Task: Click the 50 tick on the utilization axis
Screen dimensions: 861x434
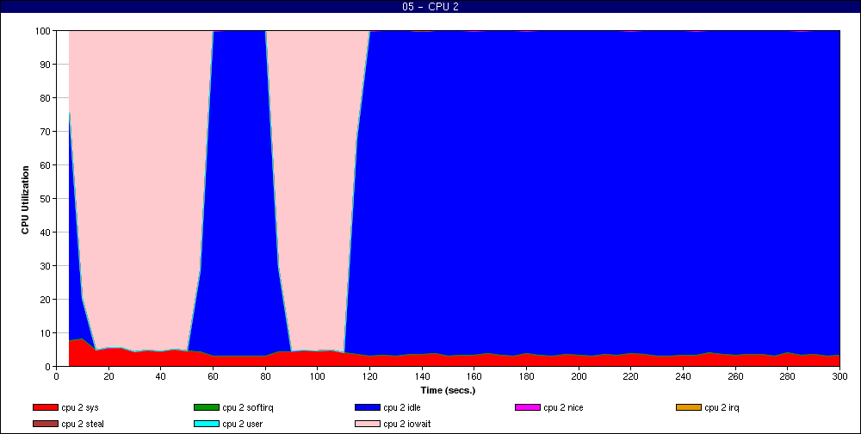Action: tap(44, 198)
